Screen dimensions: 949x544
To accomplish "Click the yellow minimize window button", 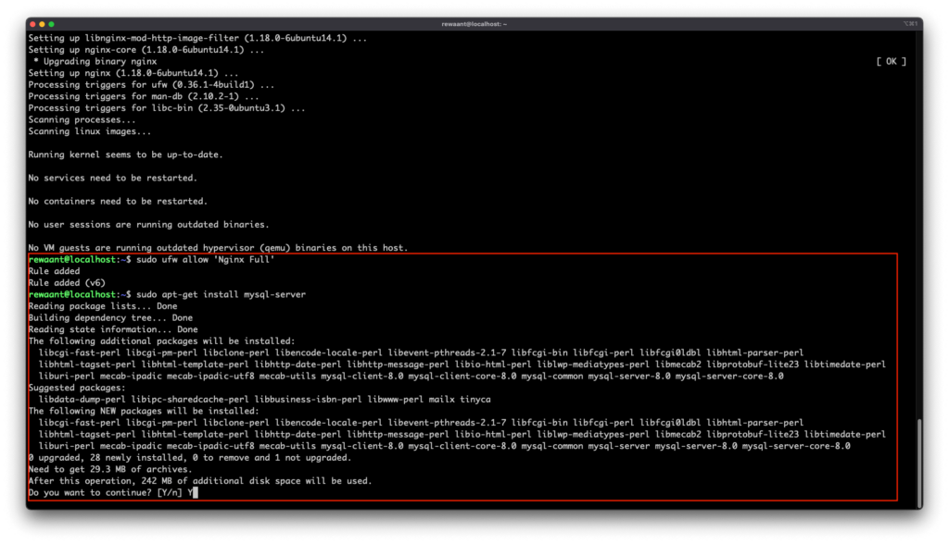I will (x=42, y=24).
